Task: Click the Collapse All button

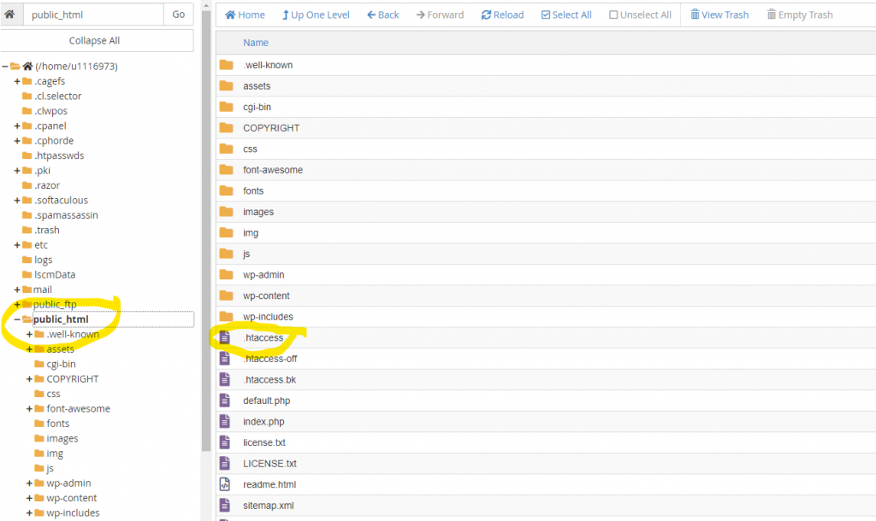Action: pos(94,40)
